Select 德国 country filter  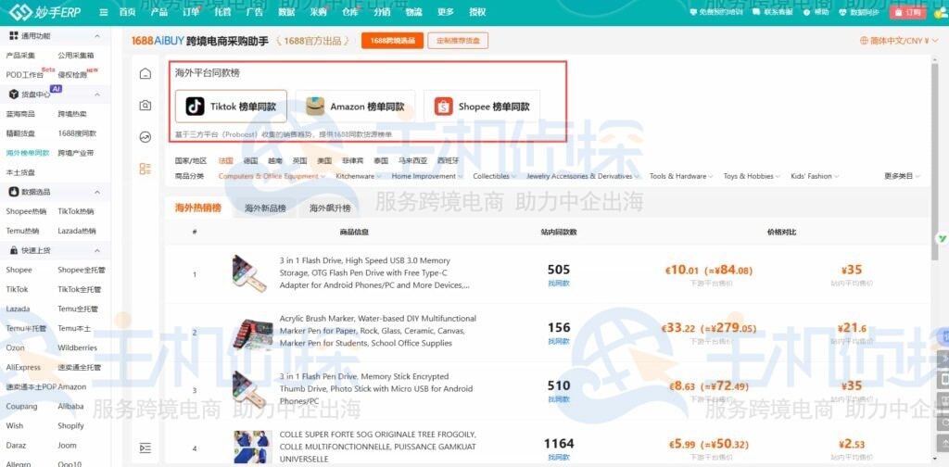[x=250, y=161]
